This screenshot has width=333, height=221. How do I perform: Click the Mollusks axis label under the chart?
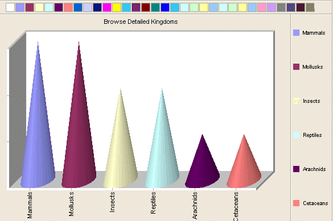tap(71, 204)
